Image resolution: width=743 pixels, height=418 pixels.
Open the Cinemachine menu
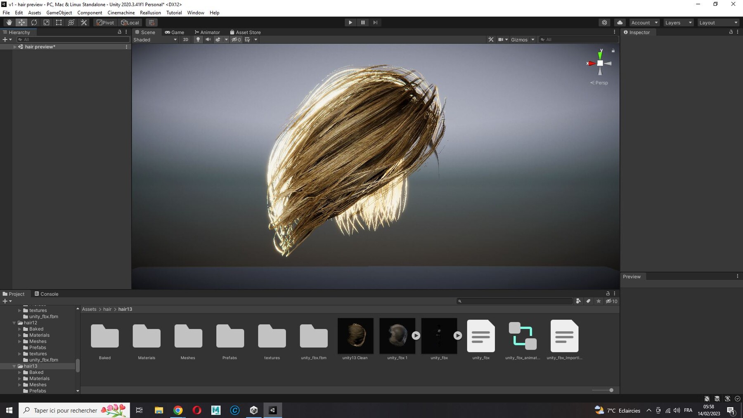point(121,13)
